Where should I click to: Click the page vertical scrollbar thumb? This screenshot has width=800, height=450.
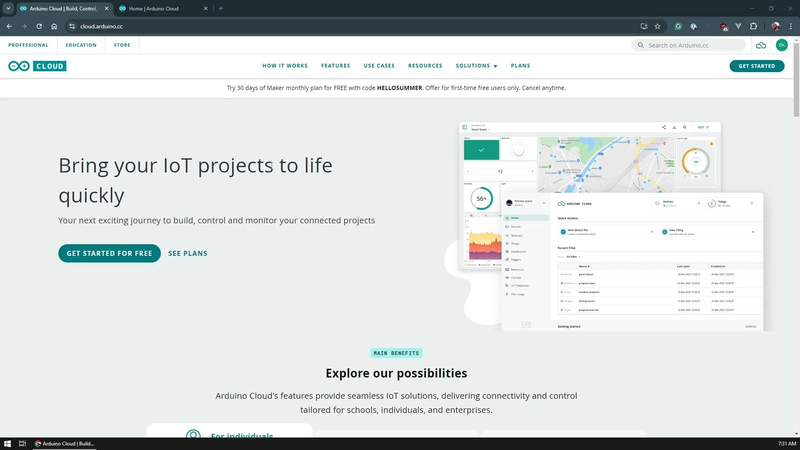click(x=796, y=79)
